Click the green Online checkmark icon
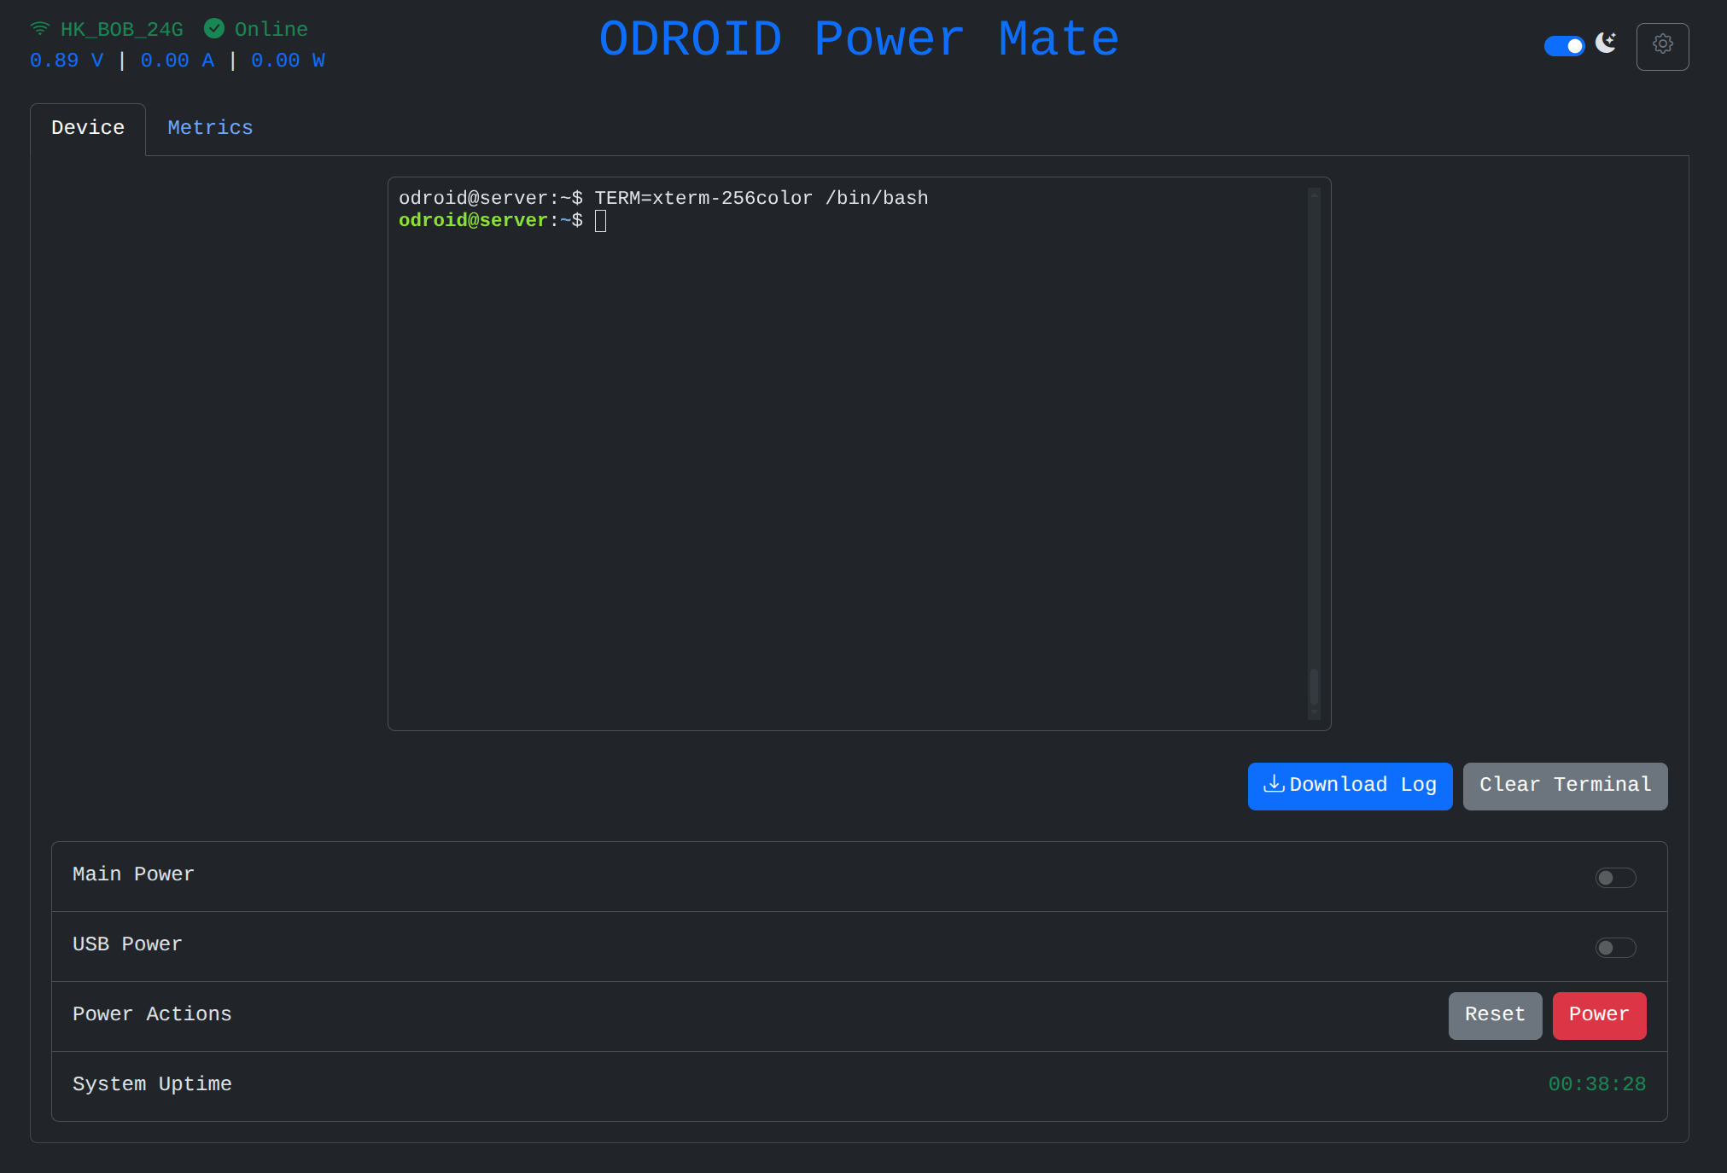Viewport: 1727px width, 1173px height. pyautogui.click(x=214, y=29)
